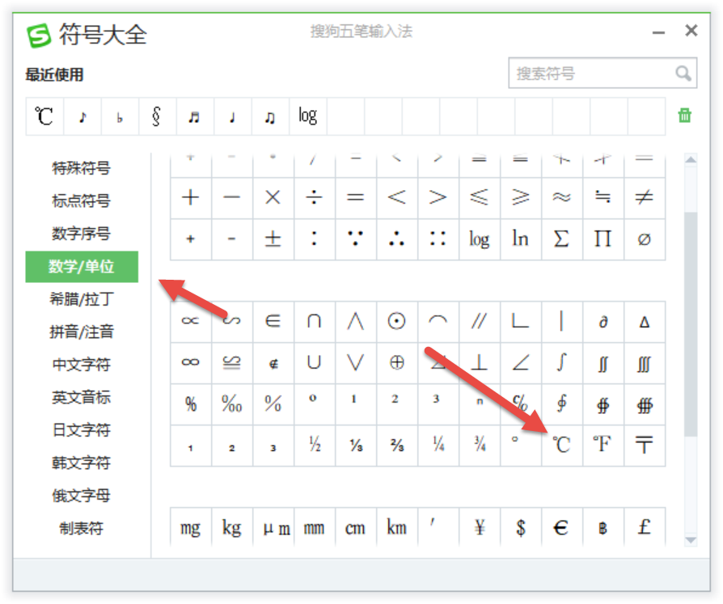Select the 数学/单位 category
The height and width of the screenshot is (604, 723).
pyautogui.click(x=81, y=267)
